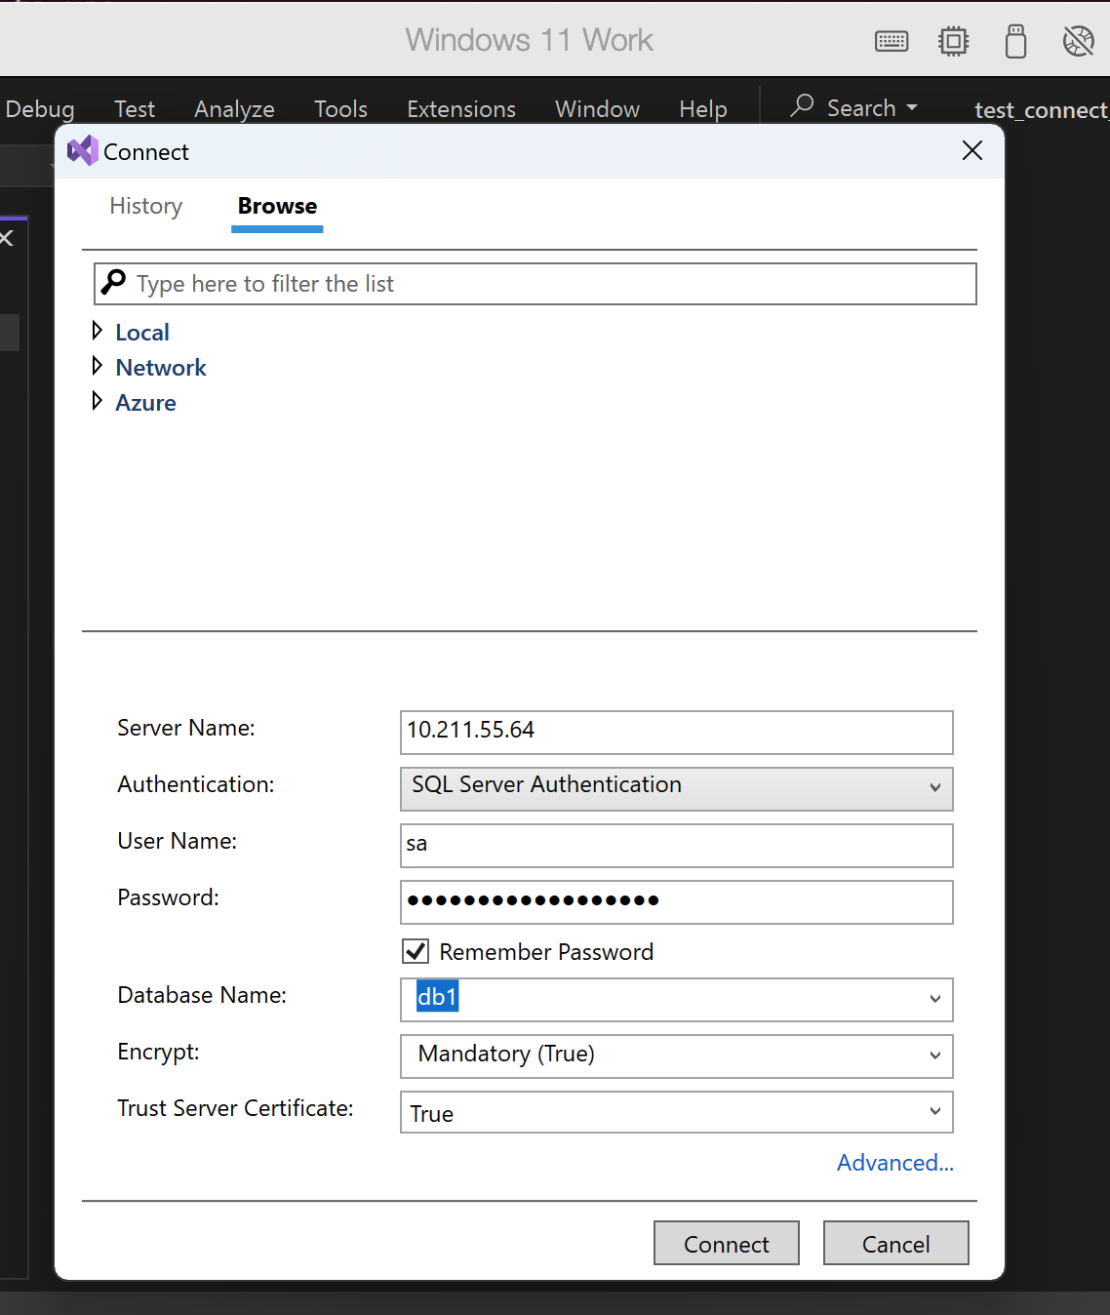Click the keyboard icon in VM title bar
The image size is (1110, 1315).
891,41
